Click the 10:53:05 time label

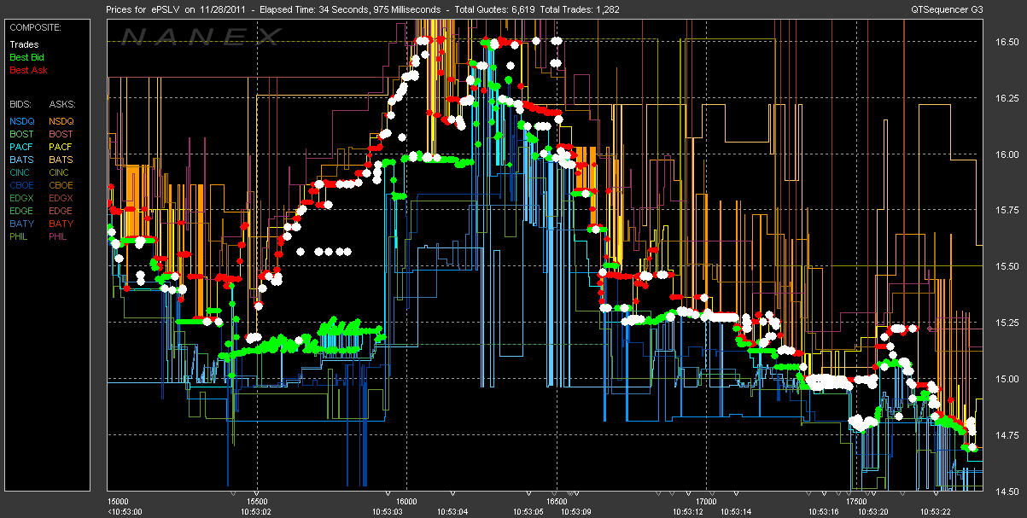(528, 511)
